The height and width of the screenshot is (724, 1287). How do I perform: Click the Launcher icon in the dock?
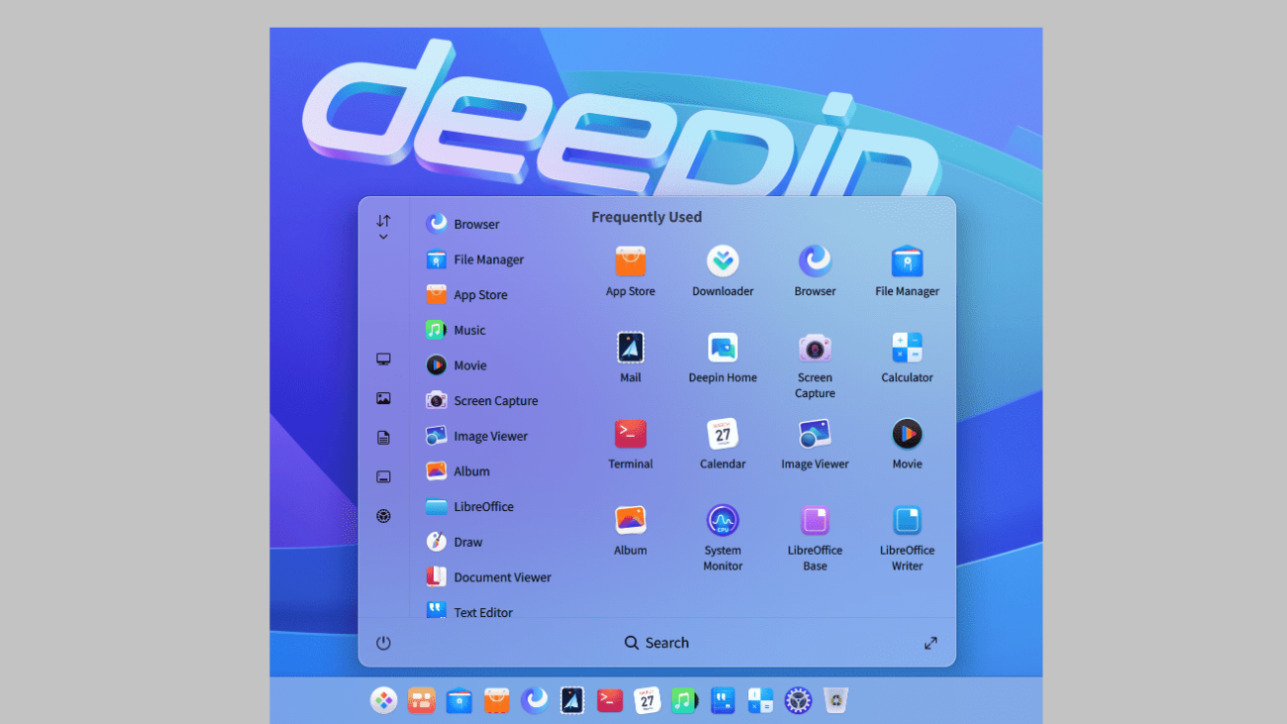tap(384, 700)
